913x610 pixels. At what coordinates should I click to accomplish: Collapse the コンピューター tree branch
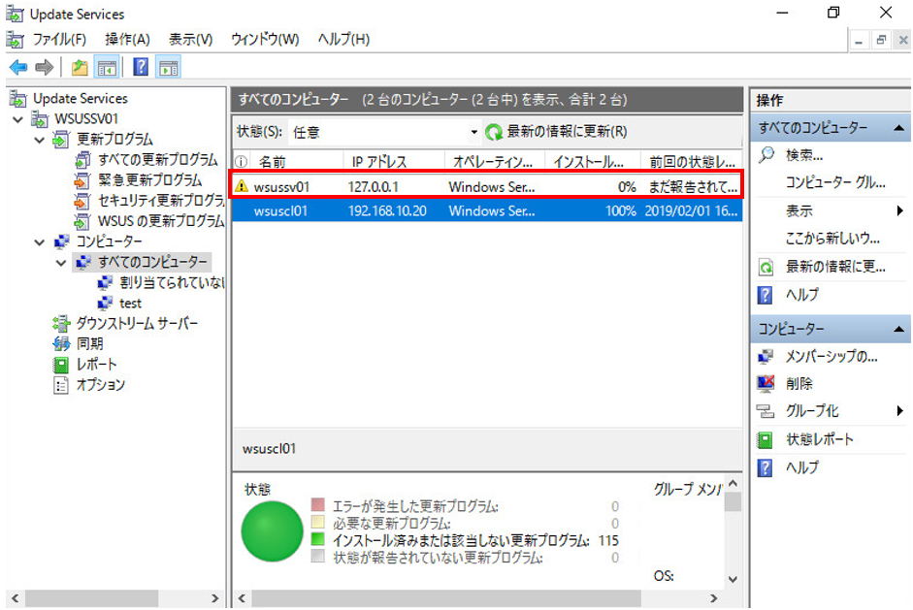(x=39, y=242)
